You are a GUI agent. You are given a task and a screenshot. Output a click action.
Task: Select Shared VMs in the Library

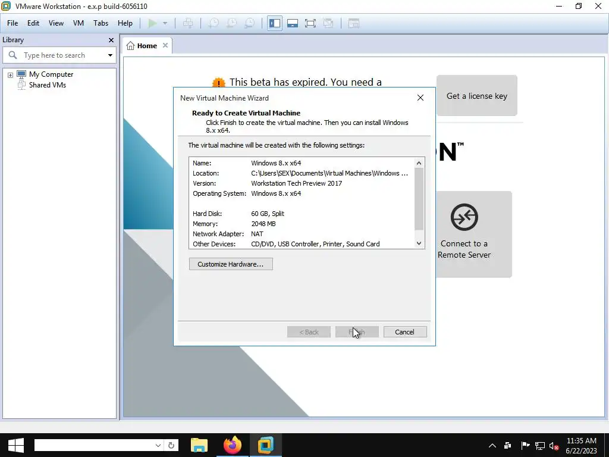48,85
